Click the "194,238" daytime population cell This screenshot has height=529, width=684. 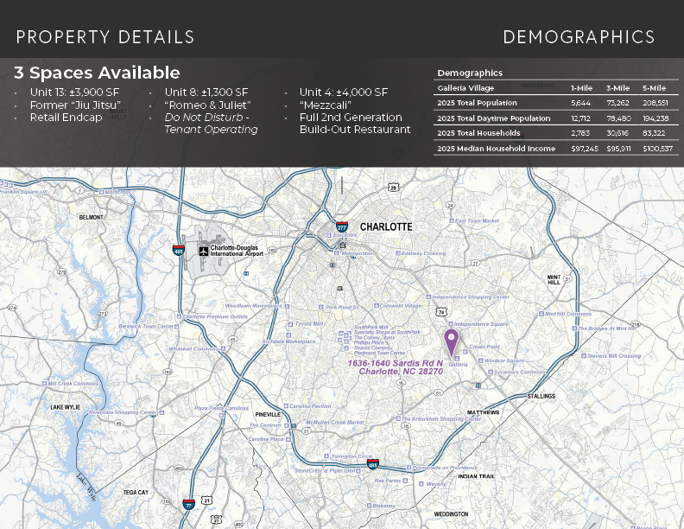pyautogui.click(x=655, y=118)
